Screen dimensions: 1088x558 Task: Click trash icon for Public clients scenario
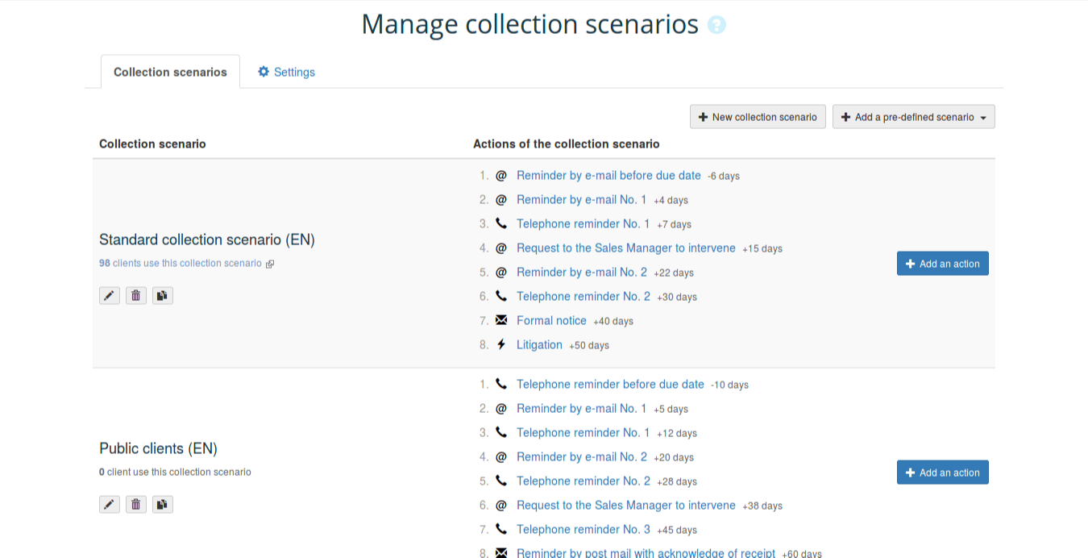pos(136,505)
